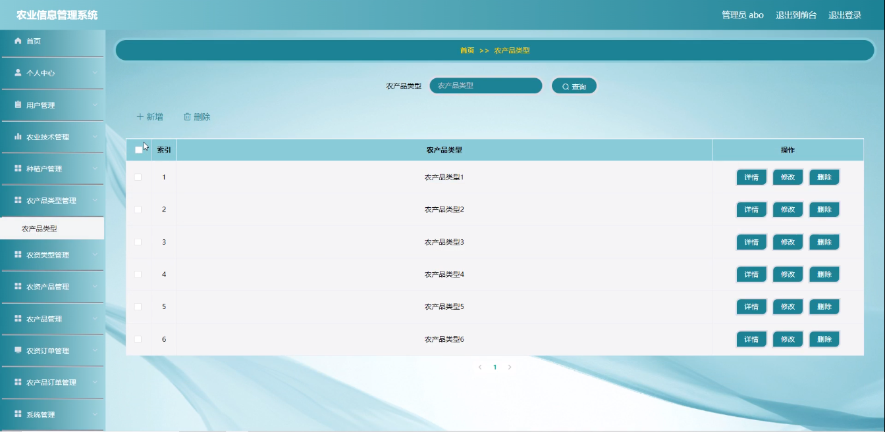The width and height of the screenshot is (885, 432).
Task: Click the grid icon for 农资类型管理
Action: coord(18,254)
